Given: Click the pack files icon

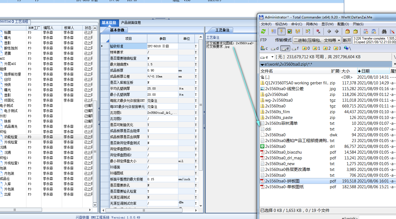Looking at the screenshot, I should pos(348,31).
